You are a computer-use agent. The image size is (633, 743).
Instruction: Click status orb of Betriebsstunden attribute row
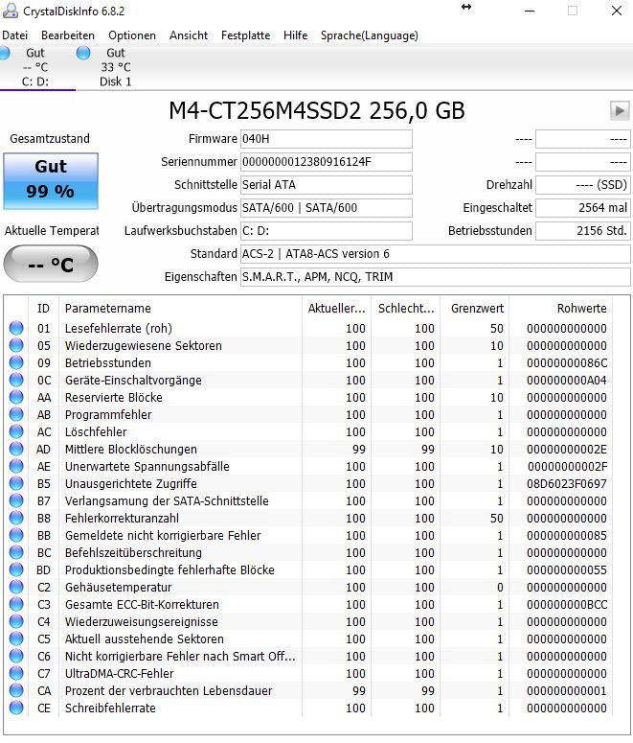[16, 362]
